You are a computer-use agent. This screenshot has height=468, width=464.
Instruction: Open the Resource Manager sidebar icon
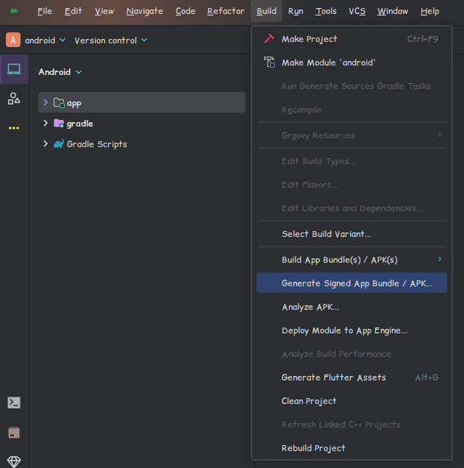(x=14, y=99)
